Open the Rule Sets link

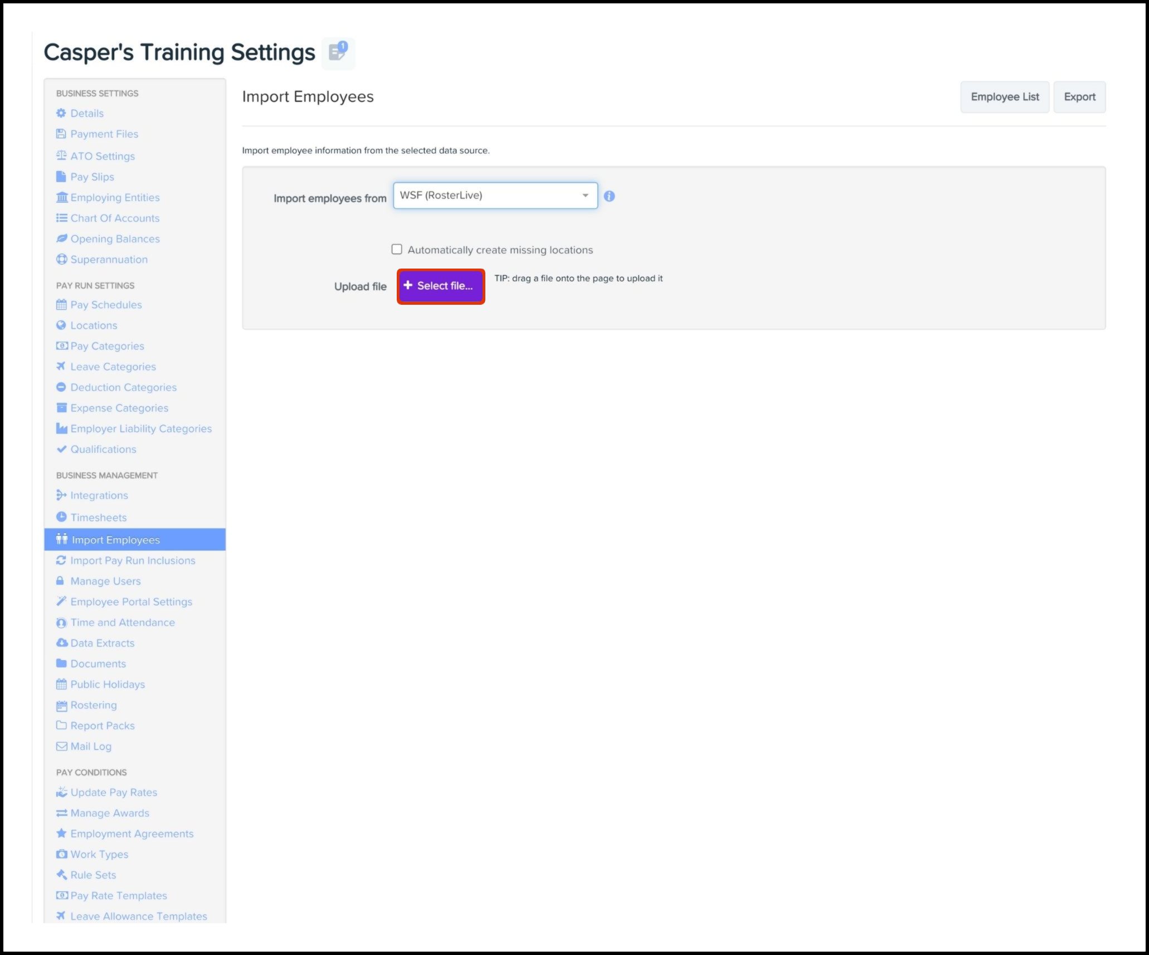pos(93,875)
